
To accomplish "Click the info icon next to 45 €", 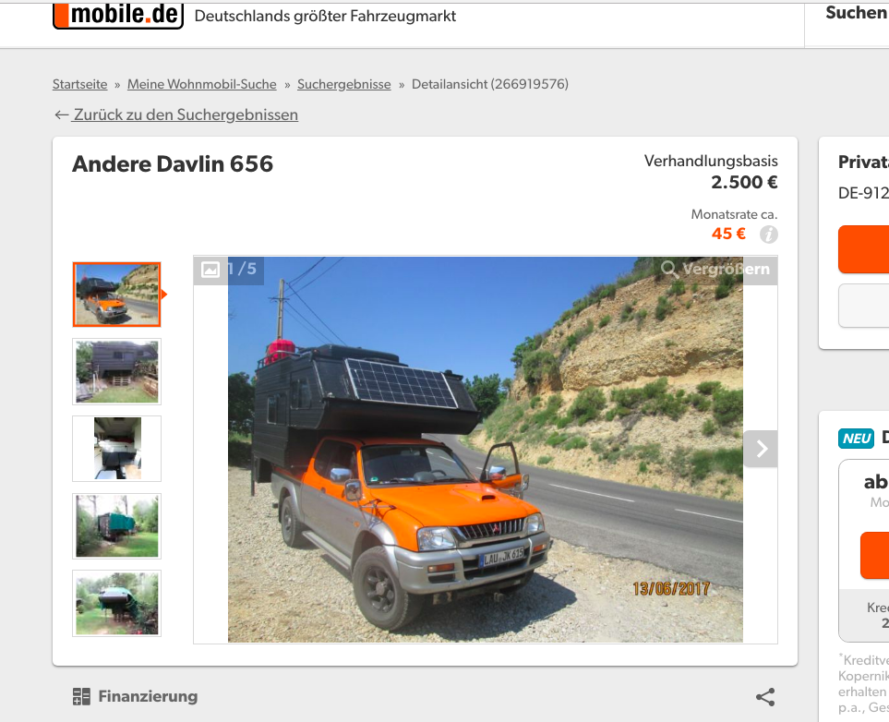I will click(x=768, y=235).
